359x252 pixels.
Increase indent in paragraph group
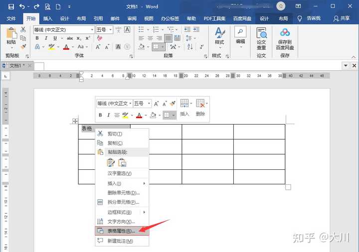pyautogui.click(x=196, y=29)
